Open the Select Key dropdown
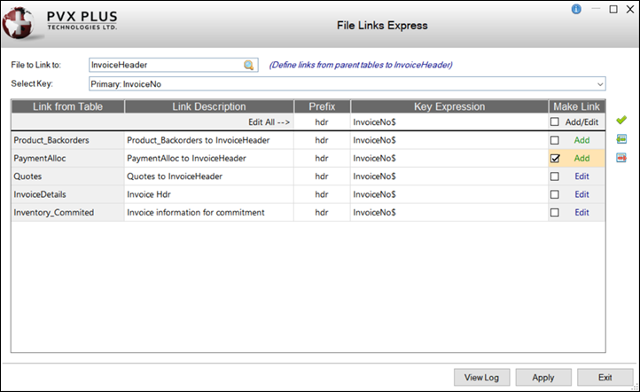The width and height of the screenshot is (640, 392). (x=600, y=84)
